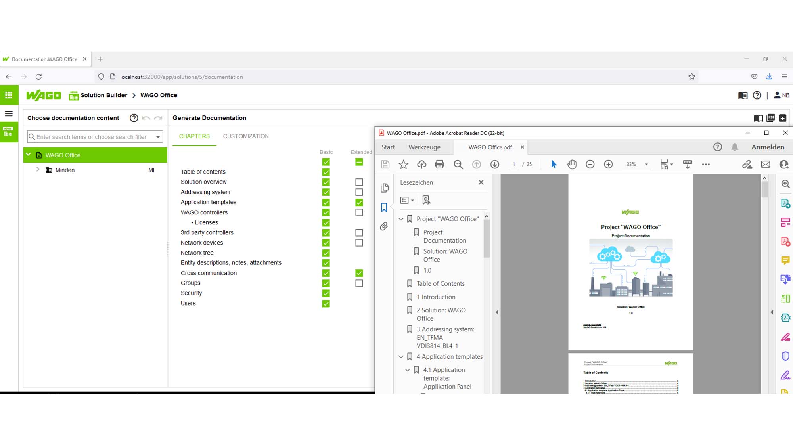Select the Documentation.WAGO Office browser tab
This screenshot has height=446, width=793.
[45, 59]
